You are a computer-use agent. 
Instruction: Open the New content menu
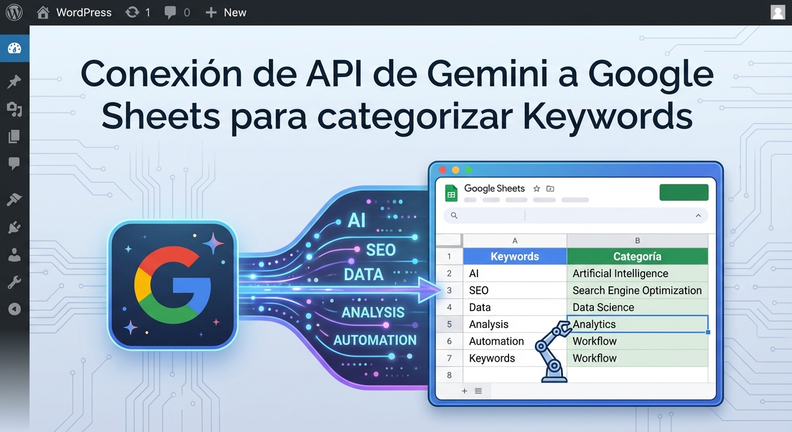click(x=226, y=12)
